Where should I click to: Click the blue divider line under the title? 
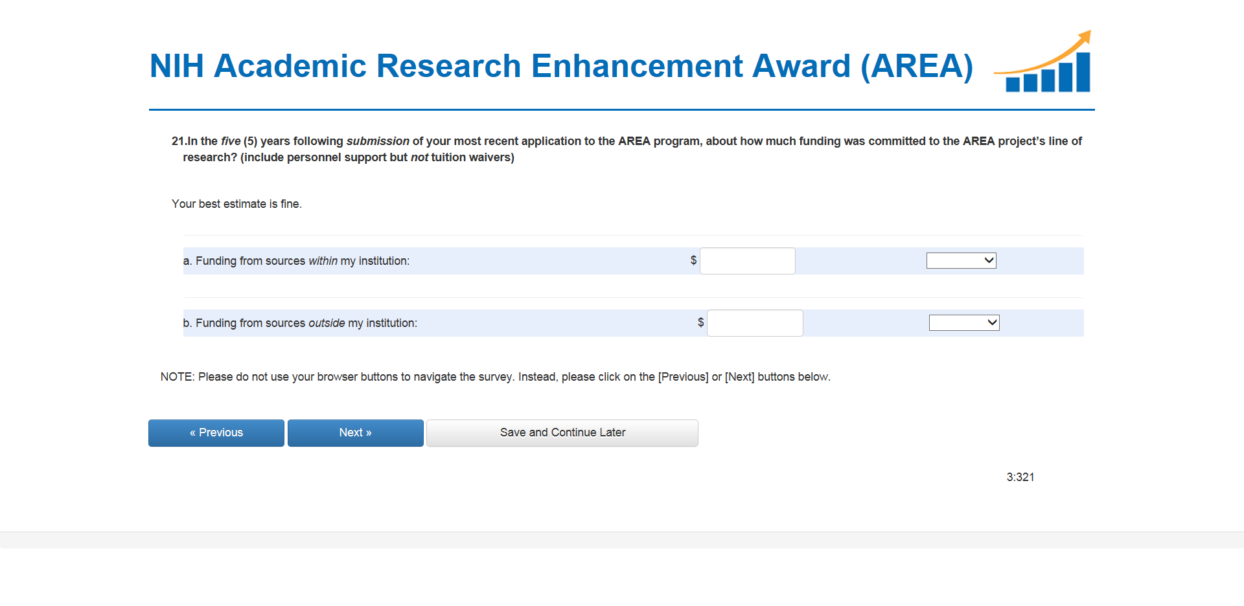(622, 110)
